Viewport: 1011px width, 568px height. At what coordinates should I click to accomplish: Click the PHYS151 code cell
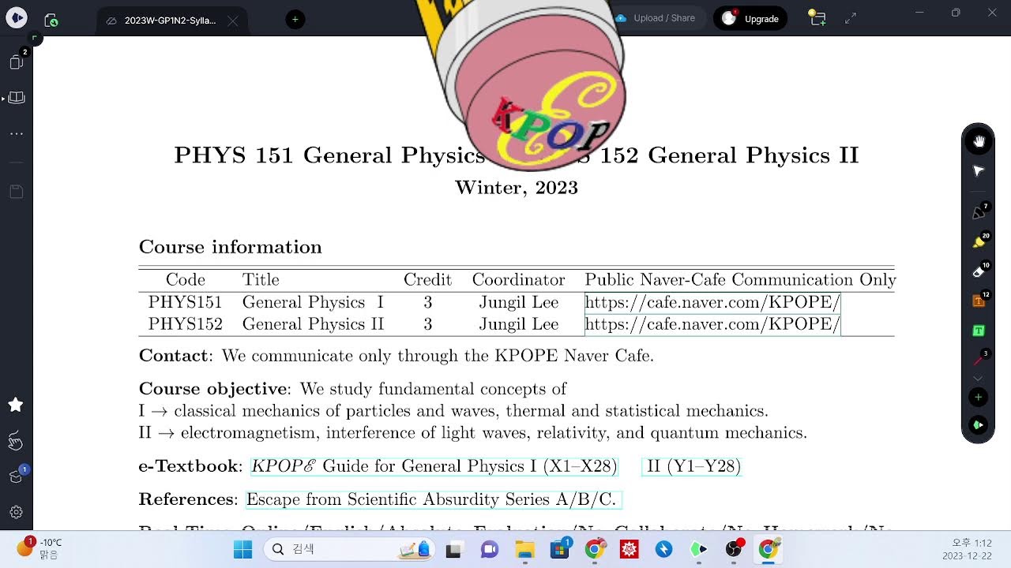click(185, 302)
